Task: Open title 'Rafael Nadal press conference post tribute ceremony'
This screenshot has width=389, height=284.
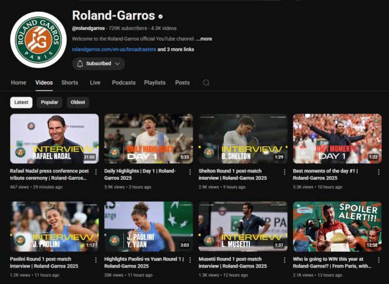Action: tap(50, 174)
